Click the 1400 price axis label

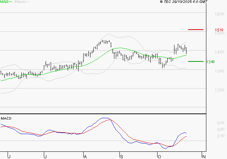219,52
